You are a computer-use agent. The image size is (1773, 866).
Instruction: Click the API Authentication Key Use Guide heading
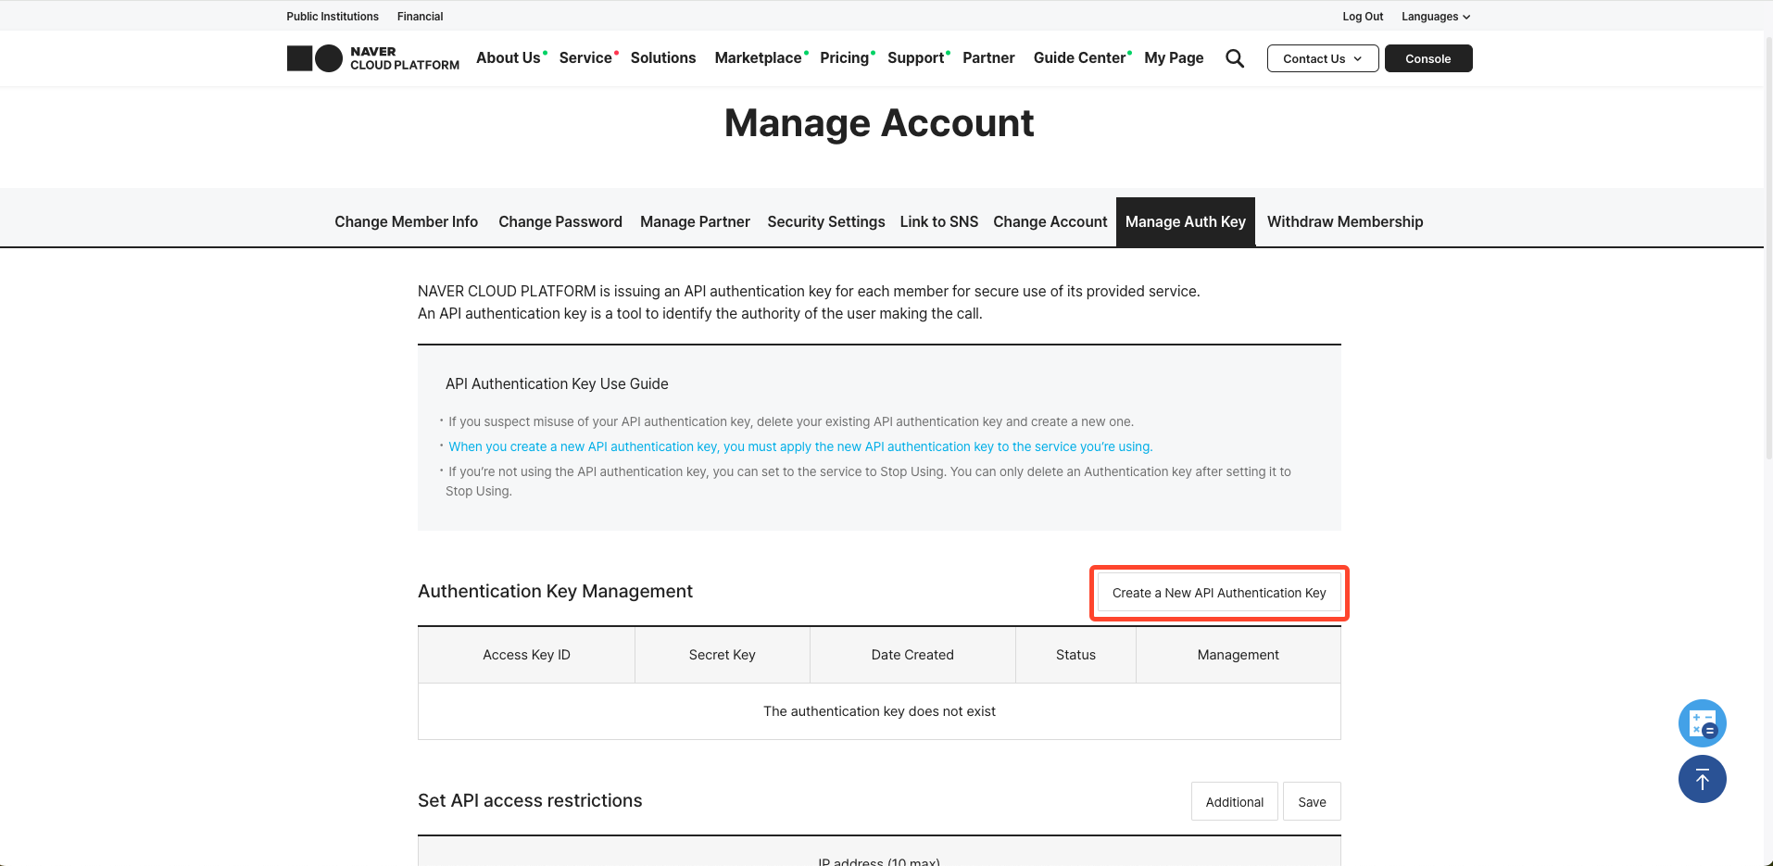point(557,383)
